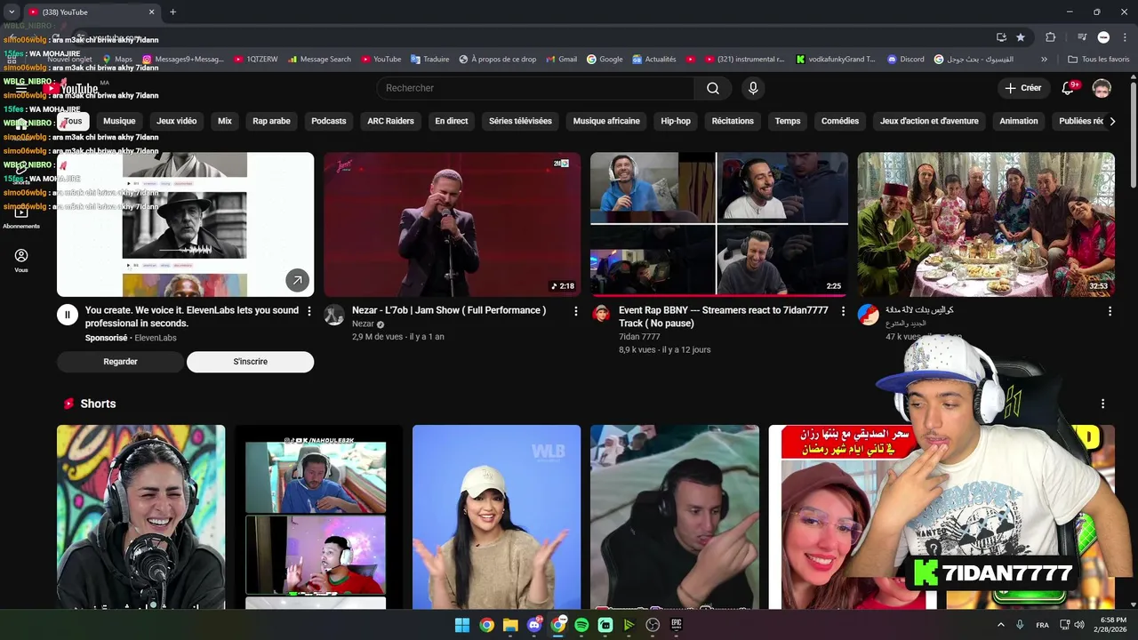Open Chrome extensions puzzle icon
Screen dimensions: 1138x640
(1050, 37)
